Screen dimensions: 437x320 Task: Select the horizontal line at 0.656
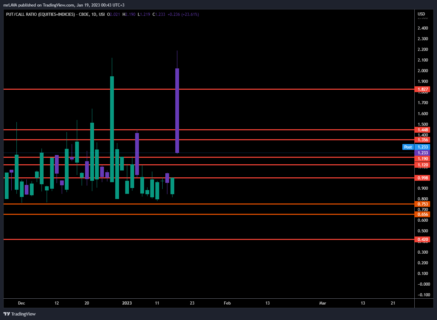(209, 214)
